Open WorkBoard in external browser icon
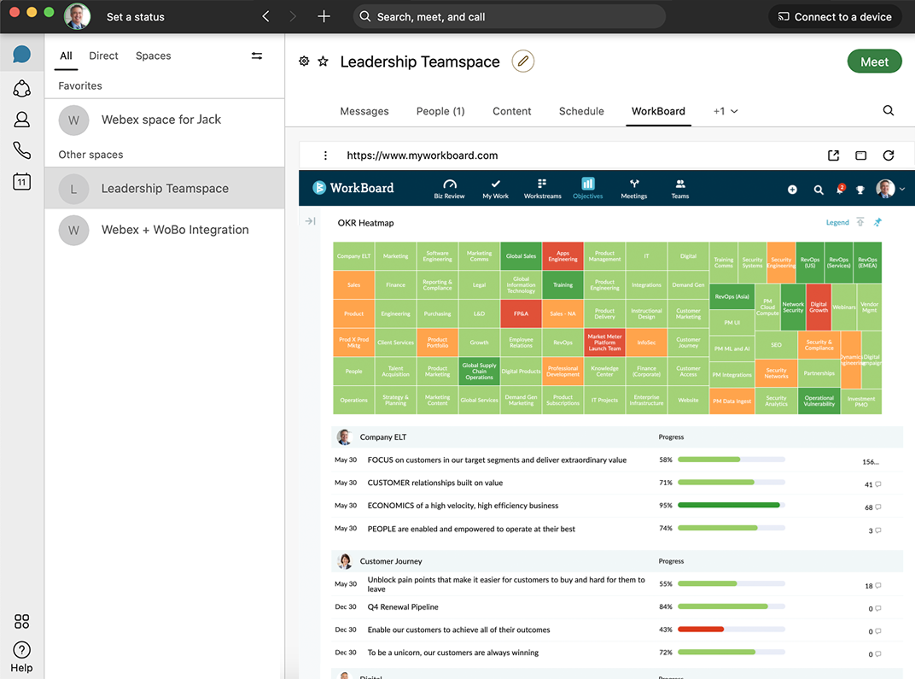 [x=833, y=155]
